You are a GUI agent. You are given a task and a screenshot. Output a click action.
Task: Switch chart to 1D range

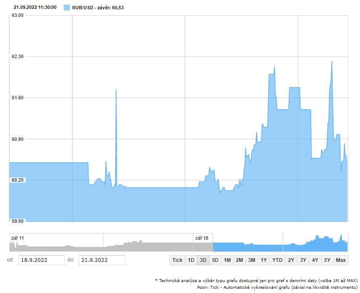tap(191, 260)
